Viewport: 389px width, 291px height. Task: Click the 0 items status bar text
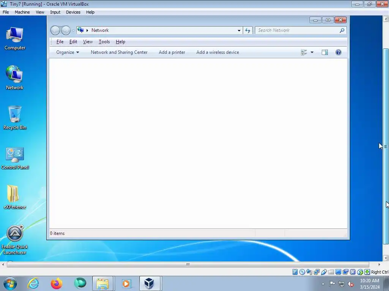(x=57, y=233)
